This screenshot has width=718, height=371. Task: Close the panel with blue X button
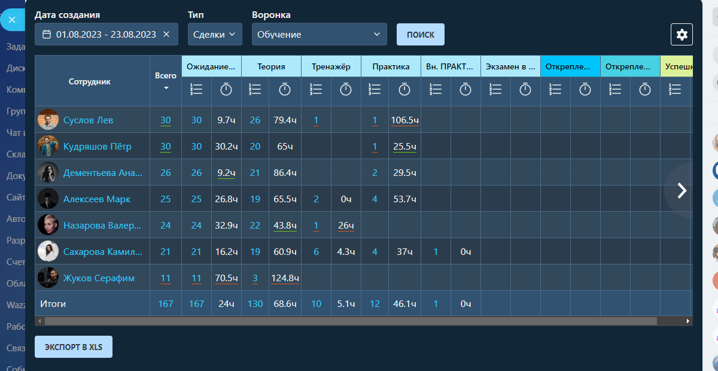click(x=12, y=20)
